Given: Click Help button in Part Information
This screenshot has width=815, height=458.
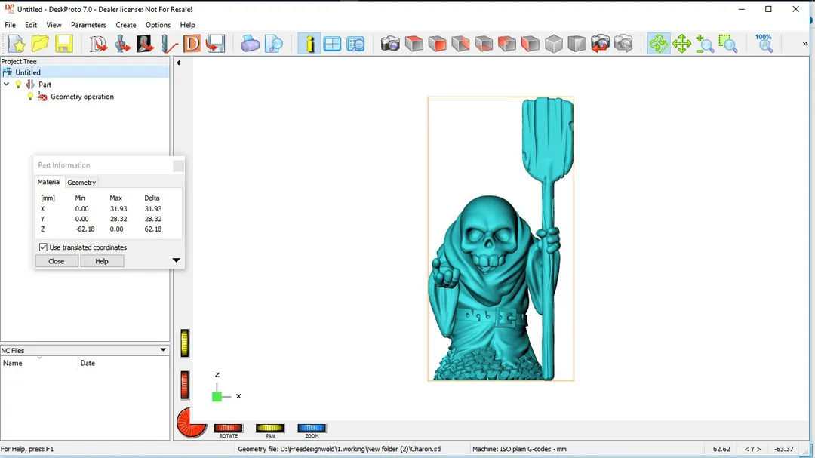Looking at the screenshot, I should tap(102, 261).
